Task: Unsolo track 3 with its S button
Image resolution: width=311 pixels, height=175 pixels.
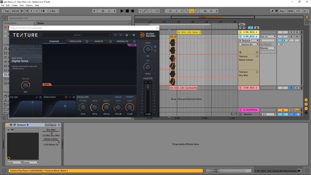Action: (291, 87)
